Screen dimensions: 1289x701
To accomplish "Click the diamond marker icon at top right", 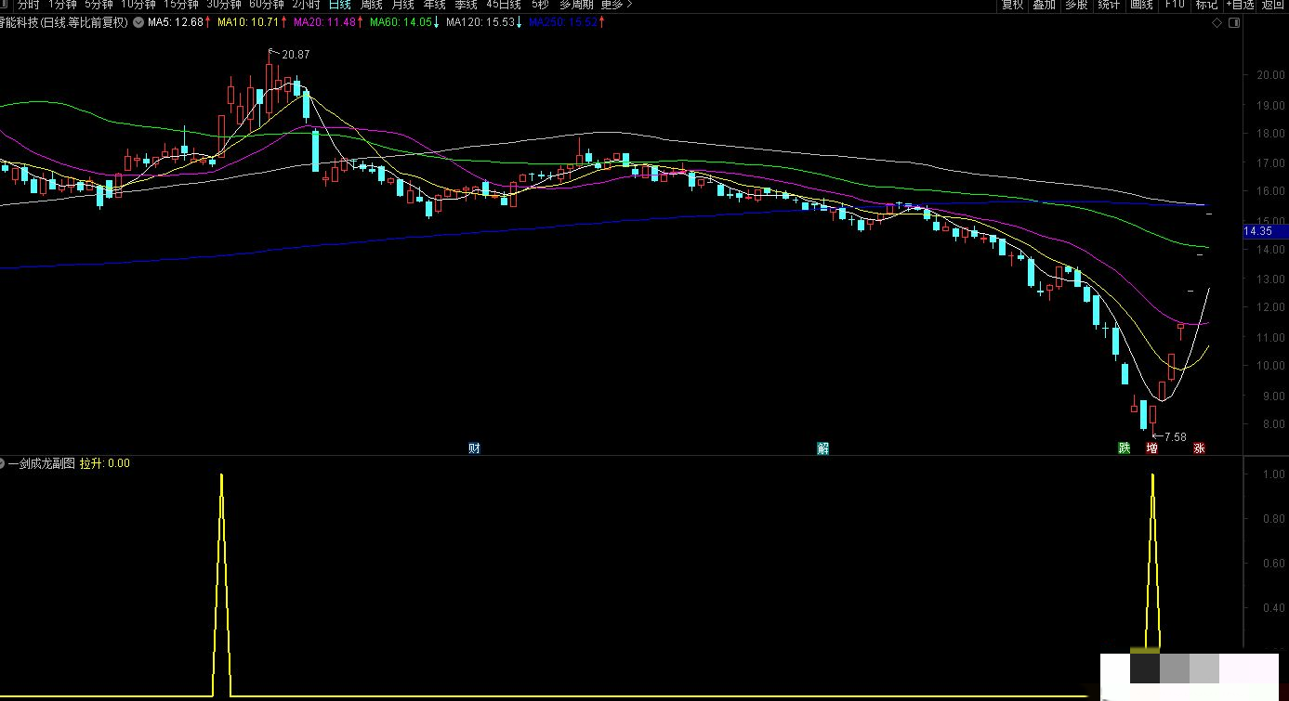I will point(1217,21).
